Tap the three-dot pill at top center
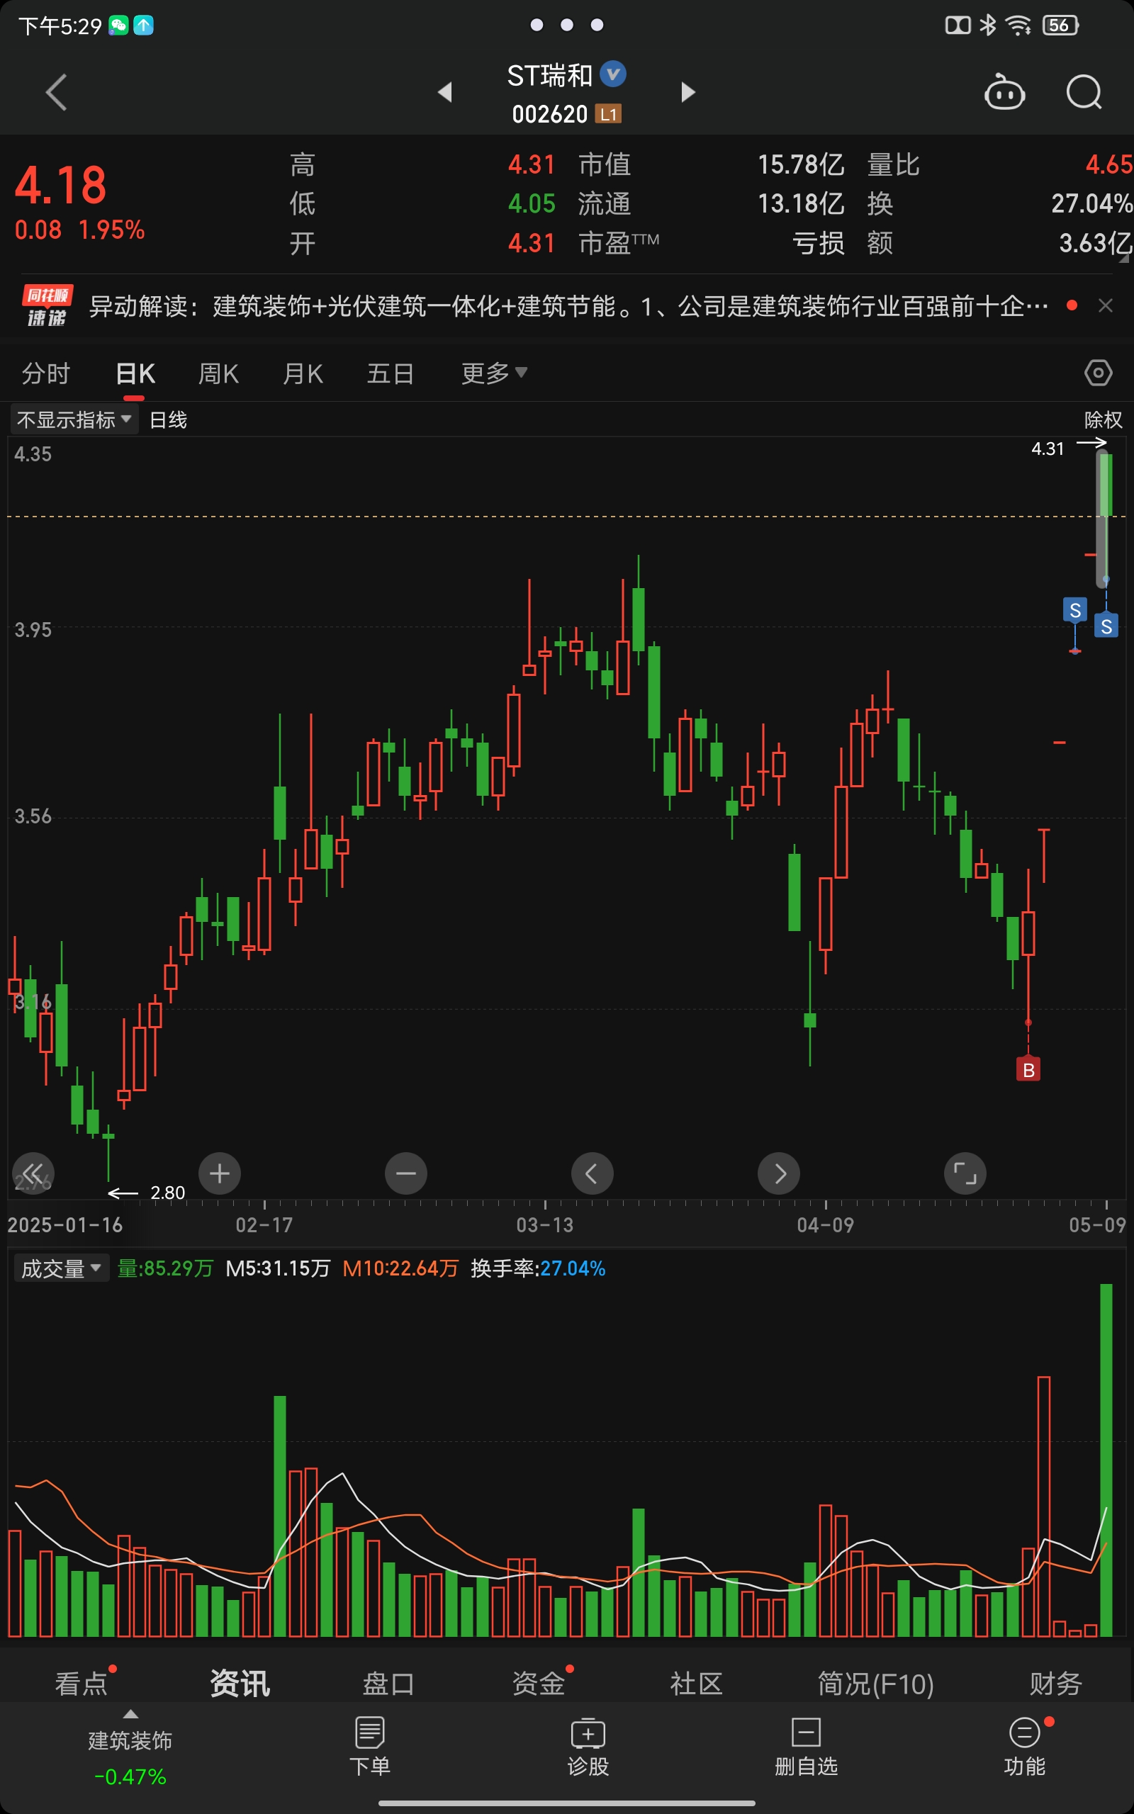The width and height of the screenshot is (1134, 1814). (x=567, y=26)
